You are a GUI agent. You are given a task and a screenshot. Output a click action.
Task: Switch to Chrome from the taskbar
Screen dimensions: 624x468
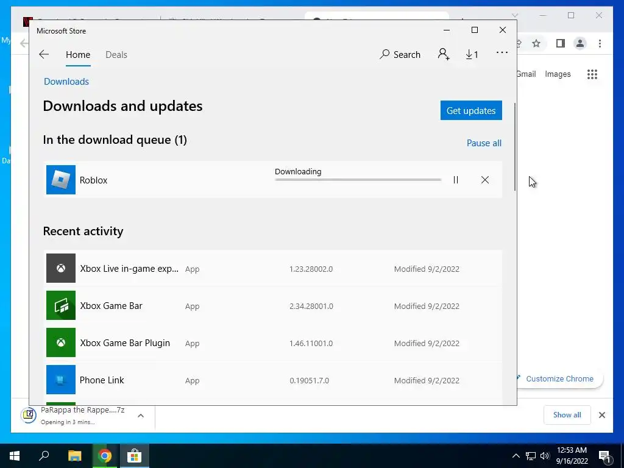point(104,456)
